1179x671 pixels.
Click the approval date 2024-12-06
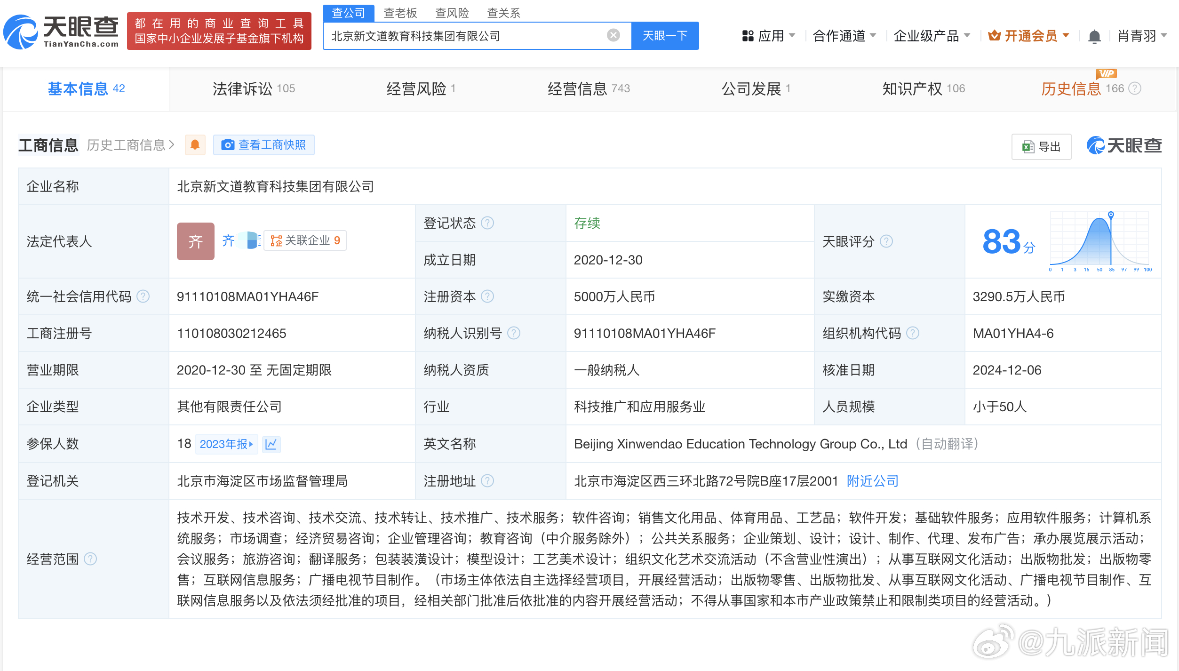coord(1007,370)
